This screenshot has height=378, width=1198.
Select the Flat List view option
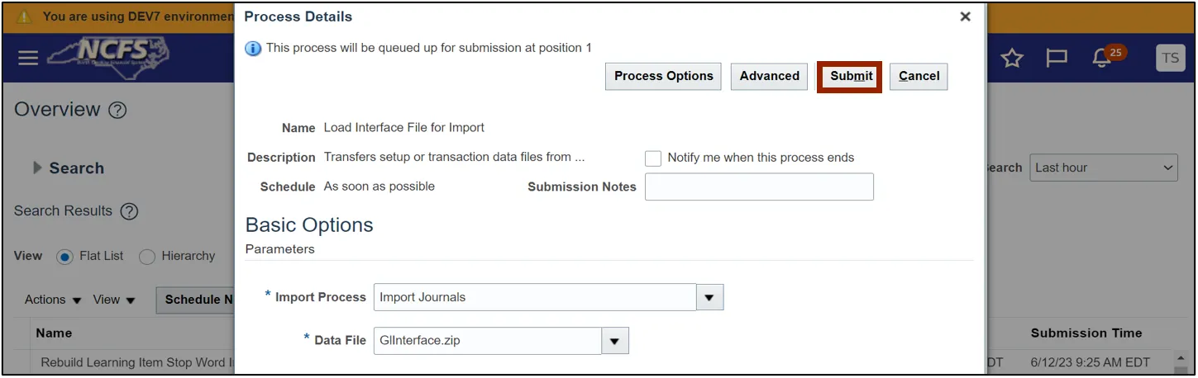(x=64, y=257)
